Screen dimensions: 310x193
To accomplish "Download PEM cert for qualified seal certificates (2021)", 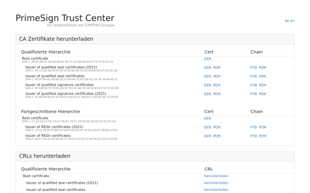I will [216, 68].
